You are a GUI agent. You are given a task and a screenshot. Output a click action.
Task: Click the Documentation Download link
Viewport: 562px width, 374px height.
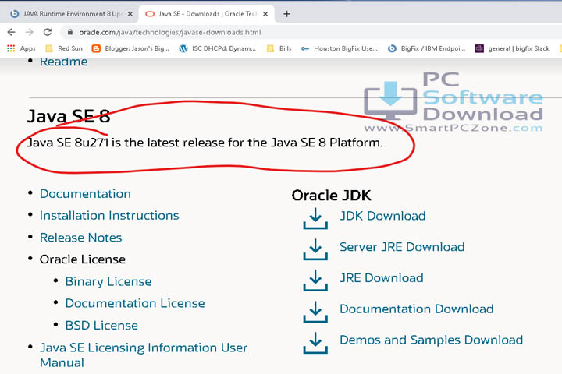coord(417,309)
